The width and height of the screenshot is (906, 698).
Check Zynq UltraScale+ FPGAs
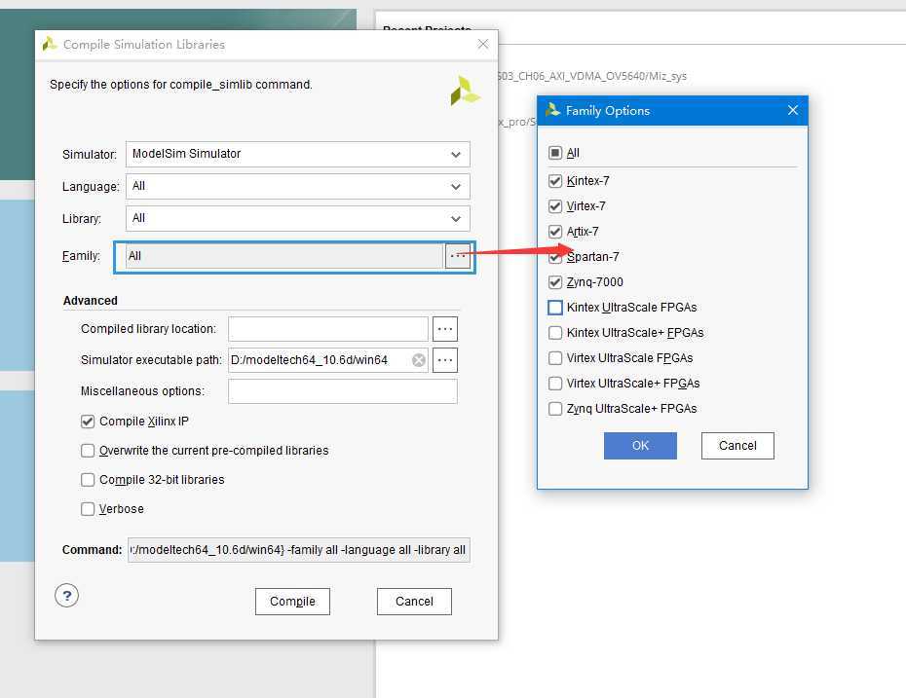(554, 409)
